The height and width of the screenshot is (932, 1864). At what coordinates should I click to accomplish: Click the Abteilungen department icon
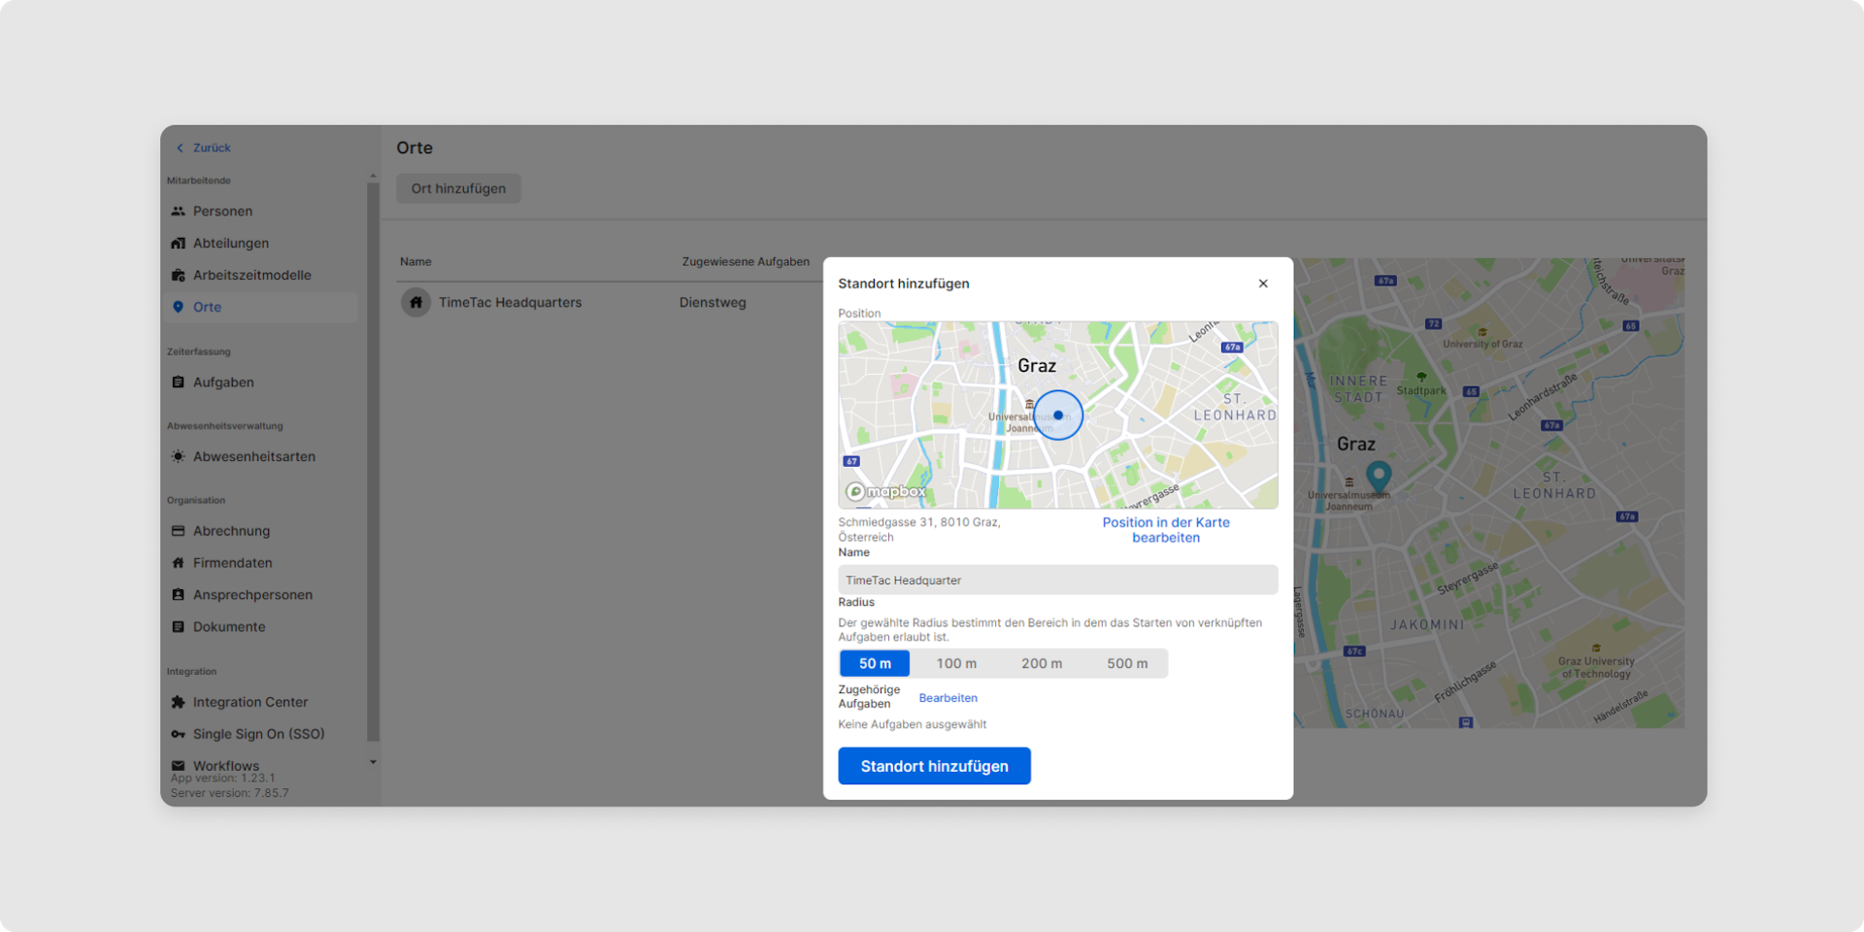tap(178, 243)
